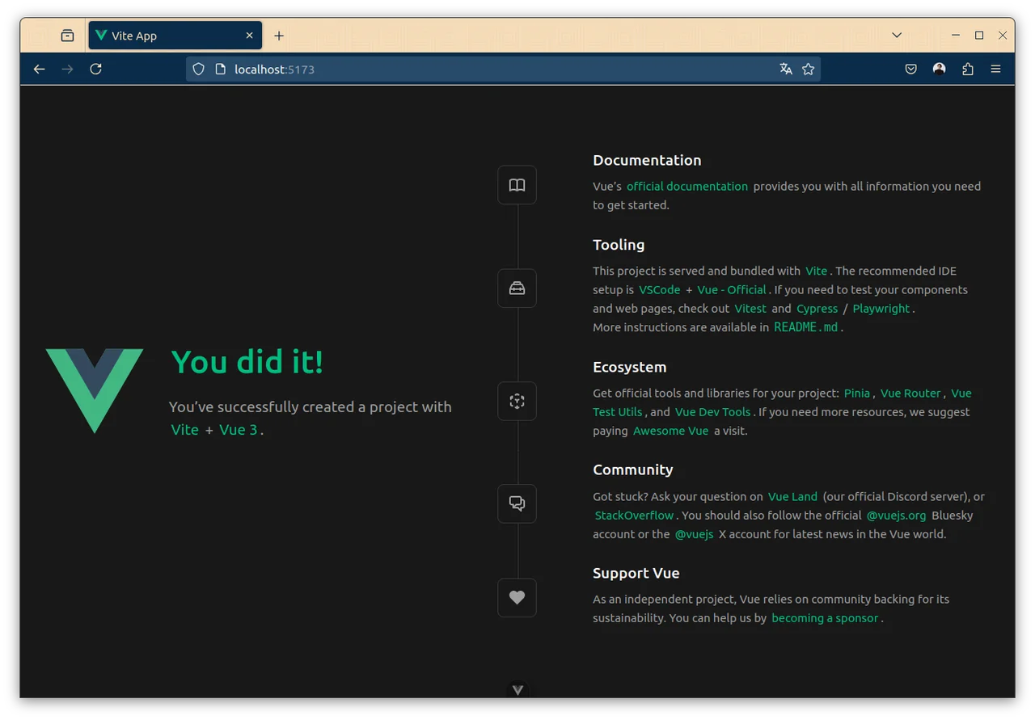Close the Vite App tab

pos(249,36)
